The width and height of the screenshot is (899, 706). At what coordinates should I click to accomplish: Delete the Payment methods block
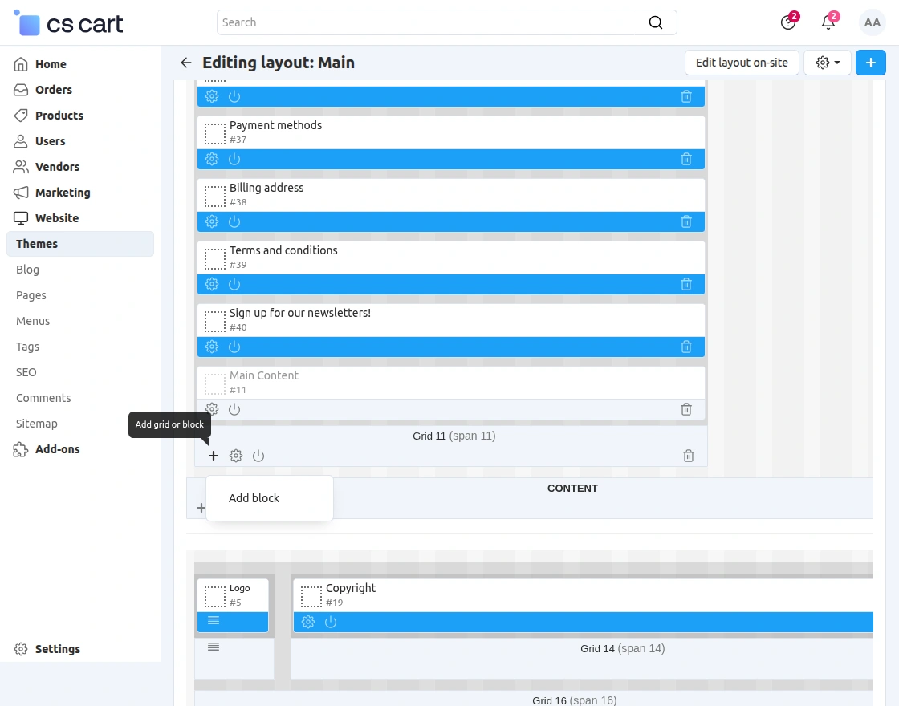(685, 159)
